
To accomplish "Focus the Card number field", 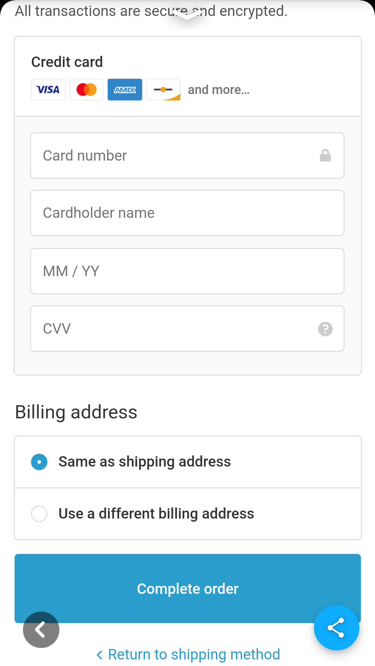I will (x=174, y=155).
